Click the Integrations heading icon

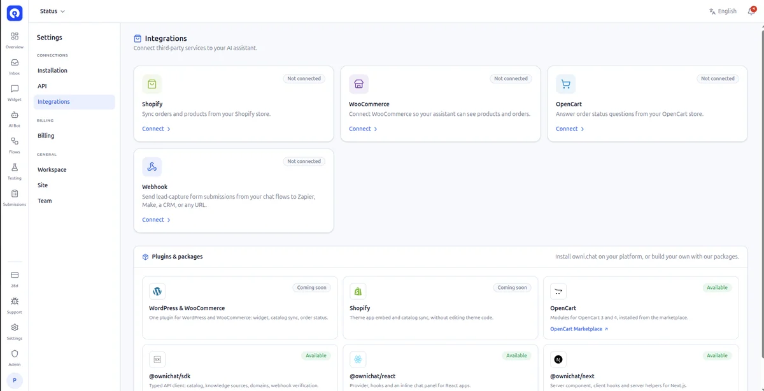[x=138, y=39]
